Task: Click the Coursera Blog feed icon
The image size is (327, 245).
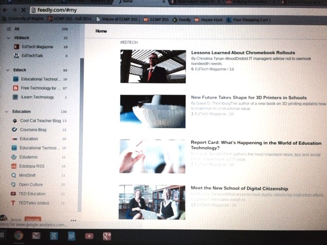Action: (x=14, y=130)
